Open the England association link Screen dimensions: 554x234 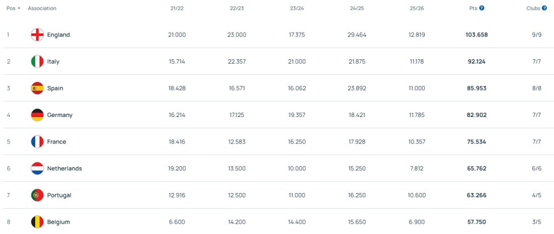tap(58, 35)
